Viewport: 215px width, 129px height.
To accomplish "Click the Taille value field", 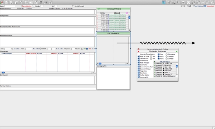I will click(29, 49).
